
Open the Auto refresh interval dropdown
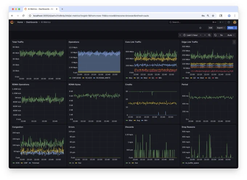(231, 35)
